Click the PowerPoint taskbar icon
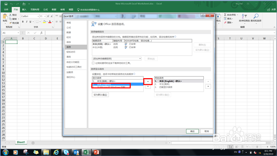This screenshot has height=156, width=277. [x=96, y=152]
